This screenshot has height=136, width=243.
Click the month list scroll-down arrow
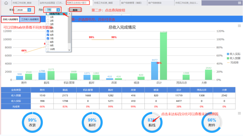pyautogui.click(x=69, y=50)
